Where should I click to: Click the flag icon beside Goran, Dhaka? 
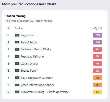pyautogui.click(x=17, y=64)
